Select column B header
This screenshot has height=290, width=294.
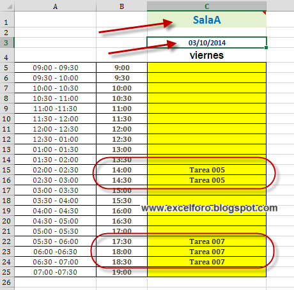[x=121, y=6]
